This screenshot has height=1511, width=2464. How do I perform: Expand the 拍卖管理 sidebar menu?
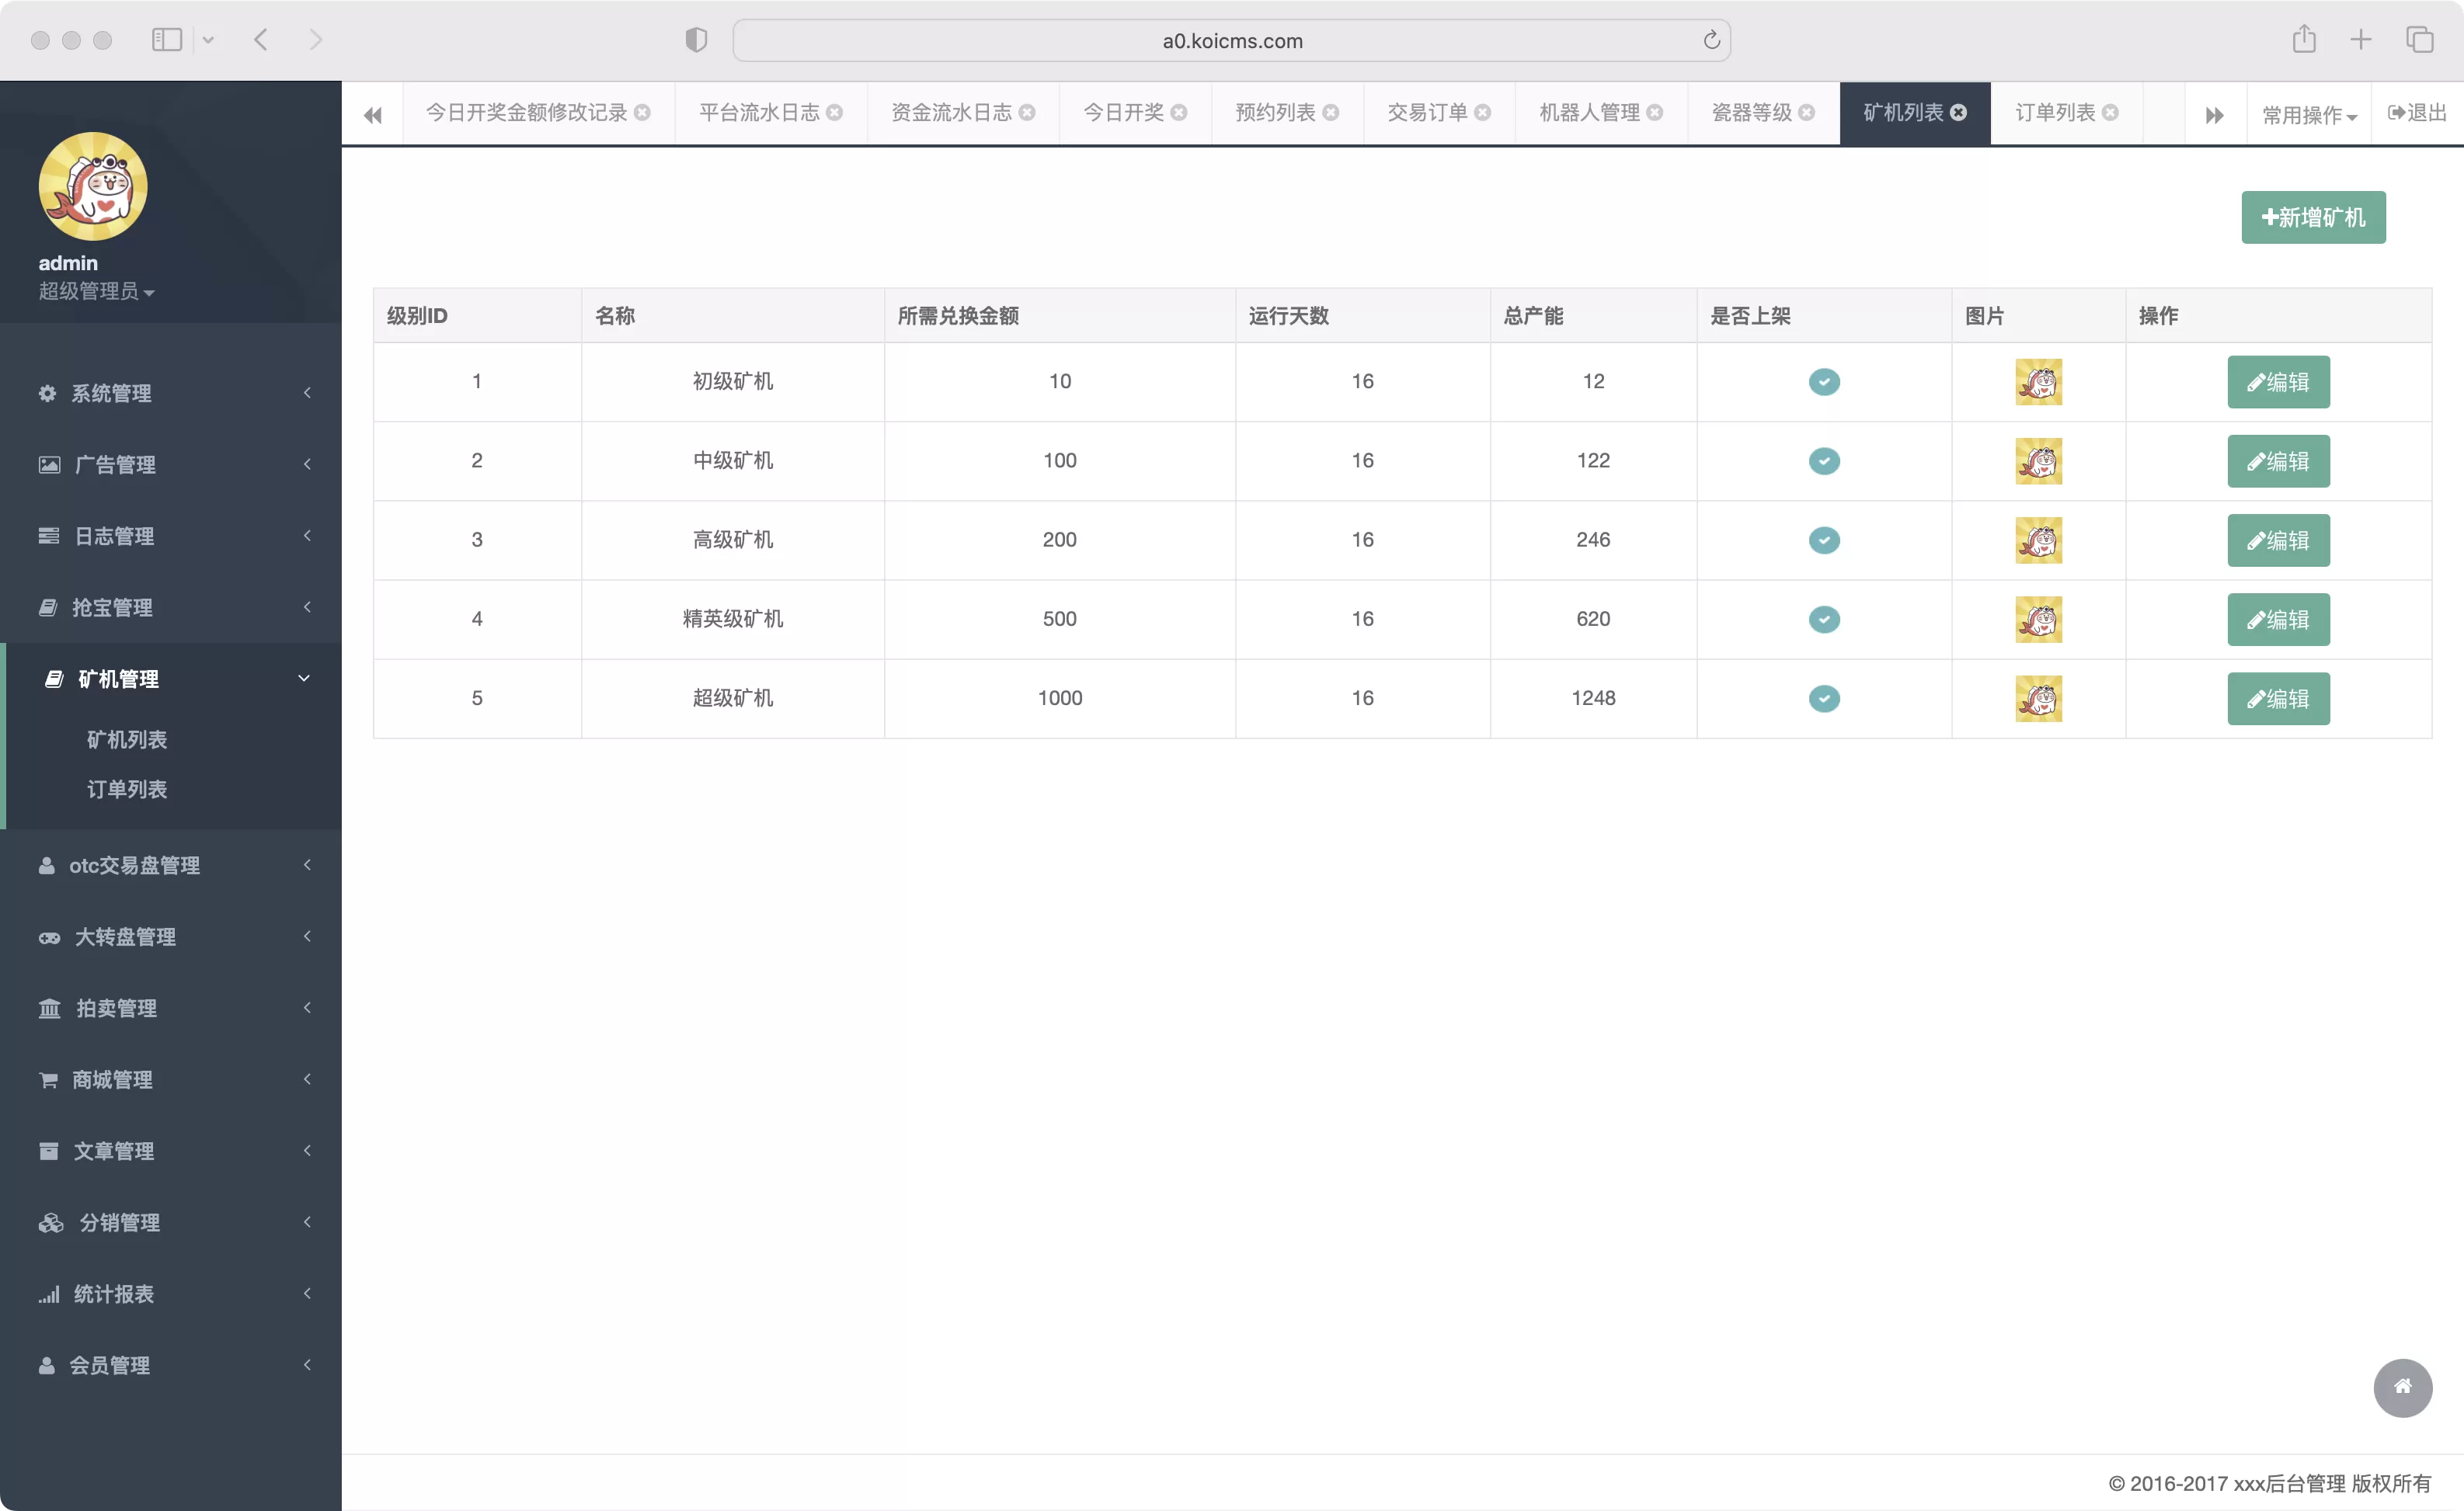171,1009
